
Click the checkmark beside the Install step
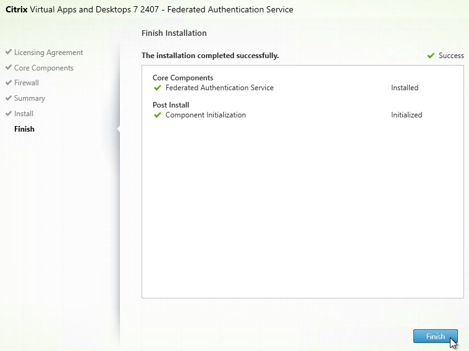[x=9, y=114]
